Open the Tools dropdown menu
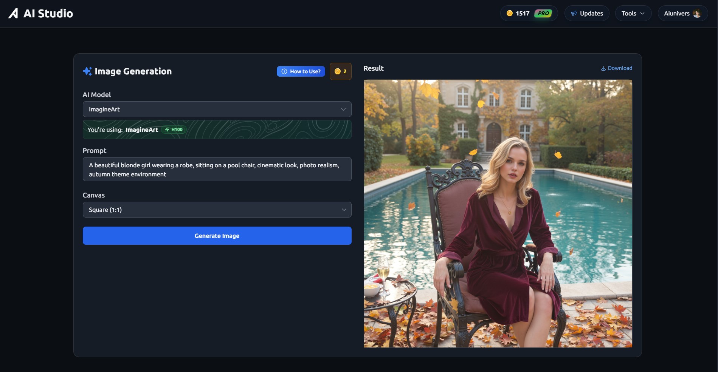The height and width of the screenshot is (372, 718). click(633, 14)
